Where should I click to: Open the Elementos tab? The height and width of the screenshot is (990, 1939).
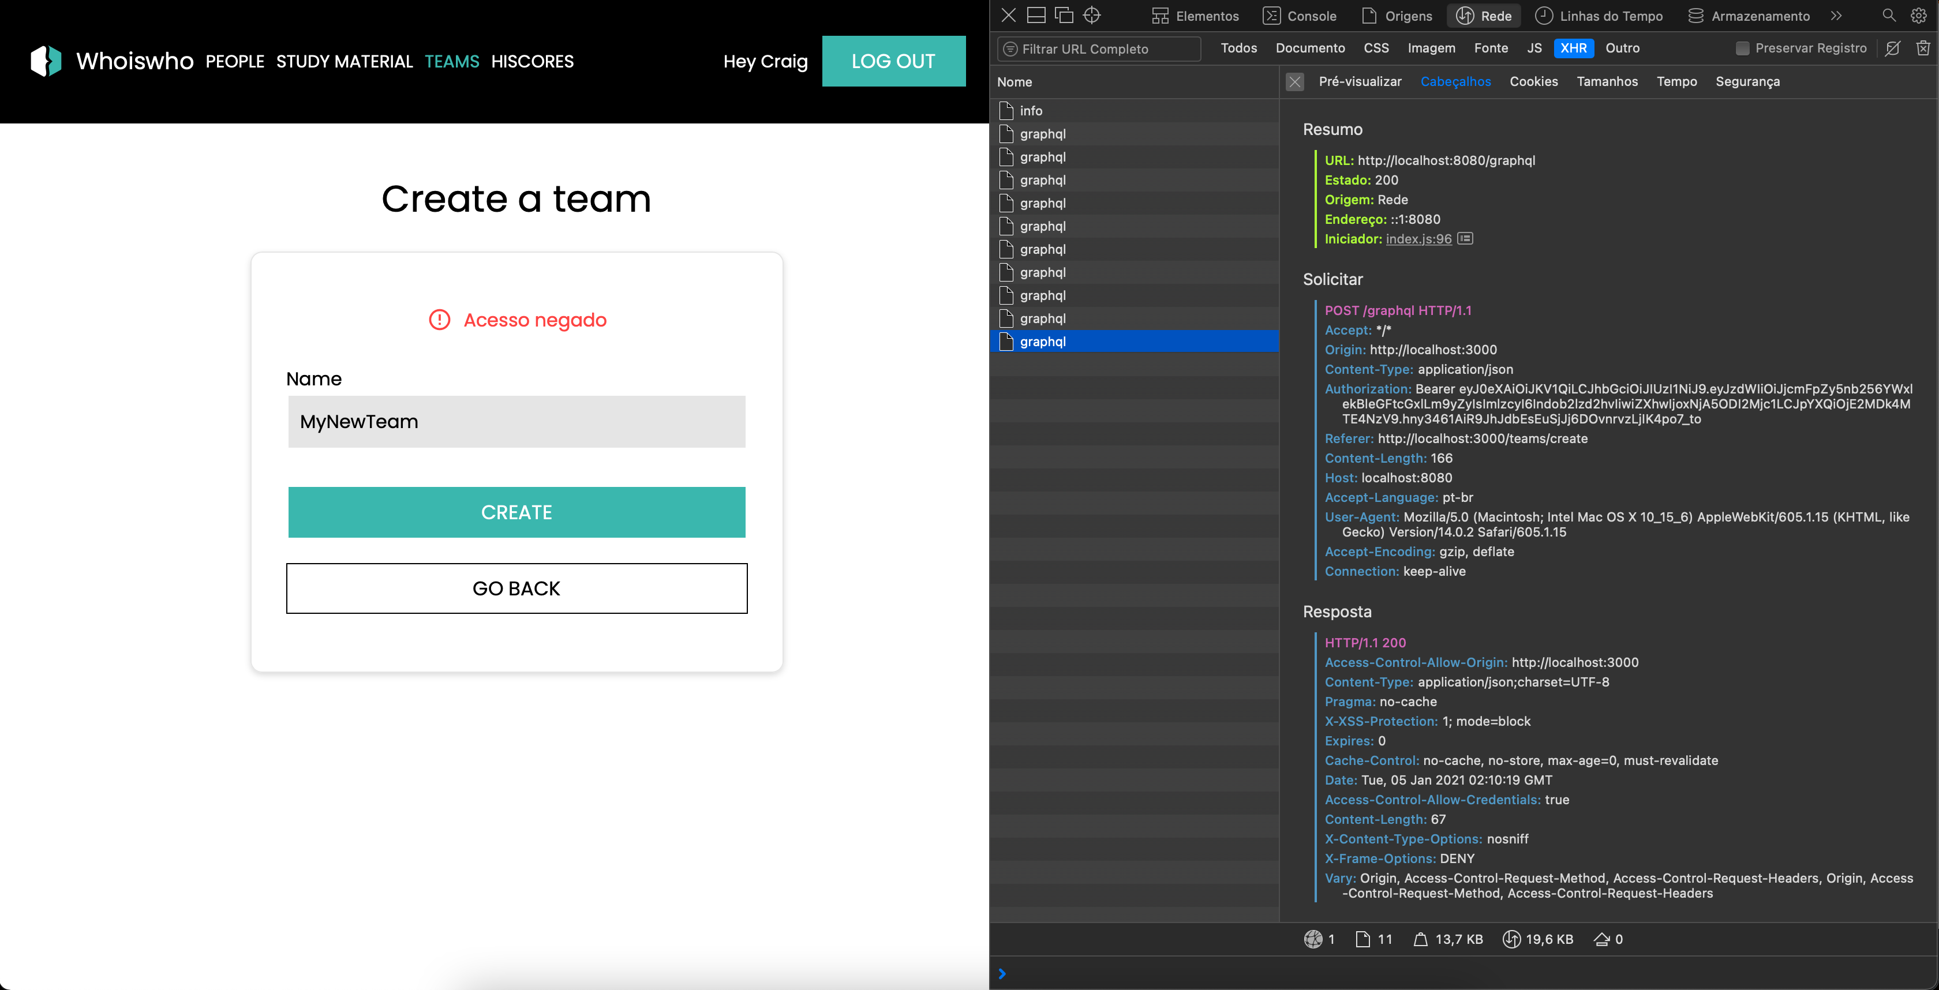[1195, 16]
